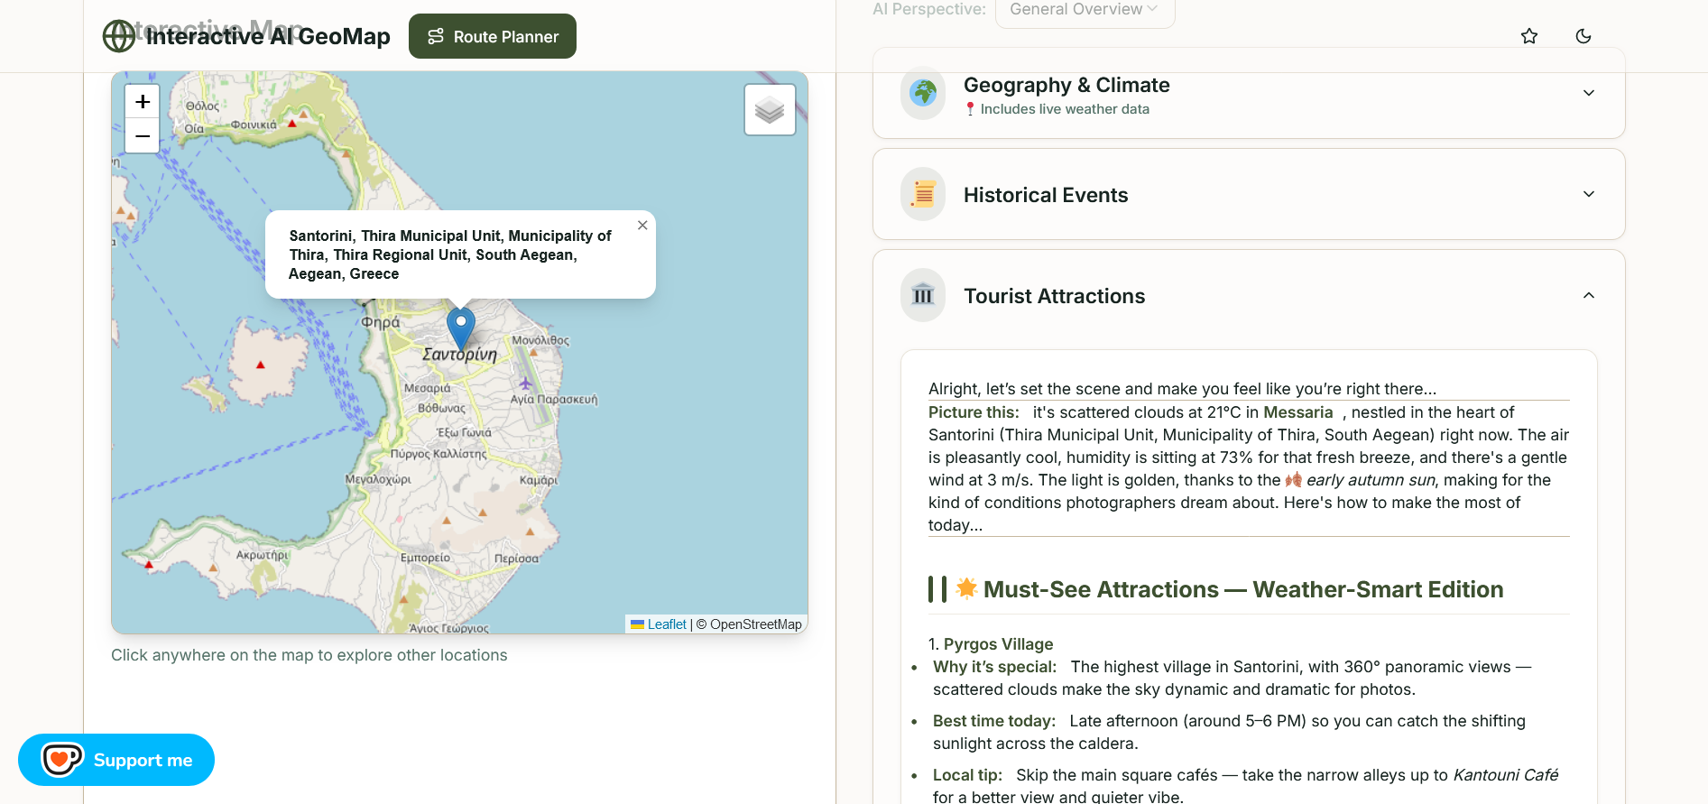This screenshot has height=804, width=1708.
Task: Click the Historical Events scroll icon
Action: pyautogui.click(x=923, y=194)
